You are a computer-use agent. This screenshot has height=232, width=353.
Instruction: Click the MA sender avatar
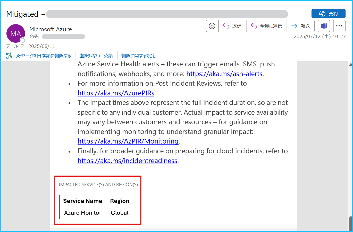click(x=16, y=33)
